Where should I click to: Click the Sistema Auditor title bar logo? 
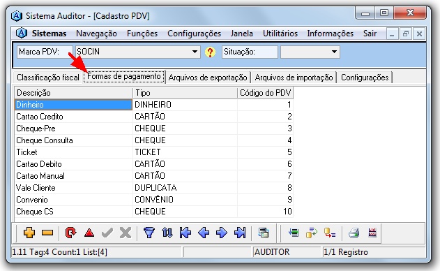17,16
